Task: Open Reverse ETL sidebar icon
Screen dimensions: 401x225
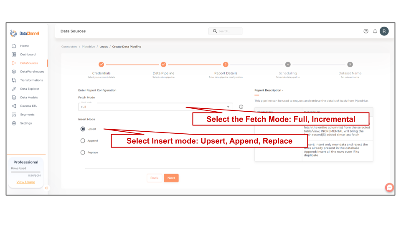Action: [x=14, y=106]
